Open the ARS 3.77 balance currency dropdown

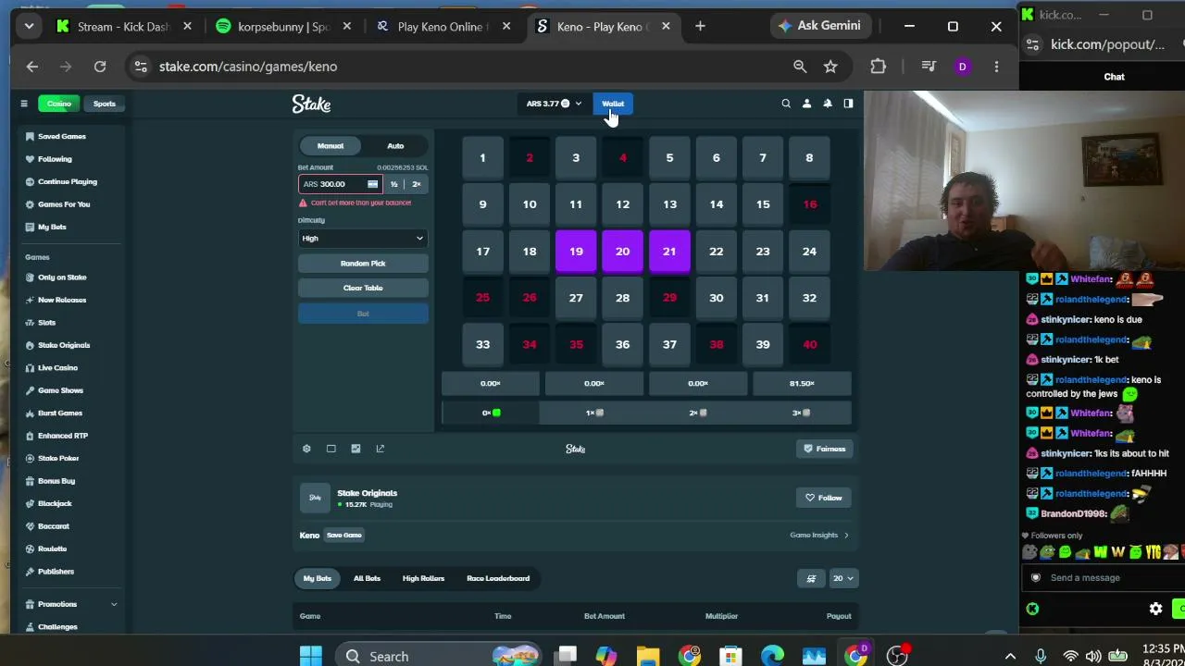(554, 104)
